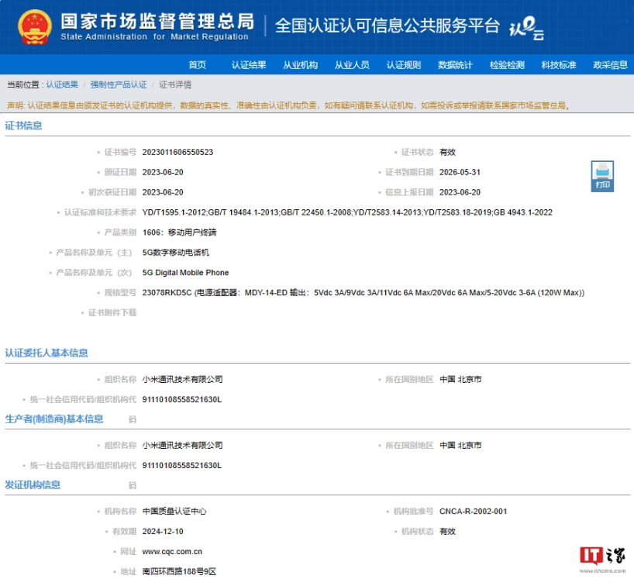Click approval number CNCA-R-2002-001
Image resolution: width=634 pixels, height=586 pixels.
tap(473, 512)
